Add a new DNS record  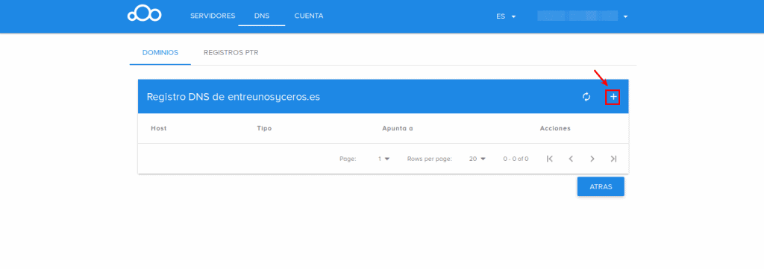click(613, 97)
